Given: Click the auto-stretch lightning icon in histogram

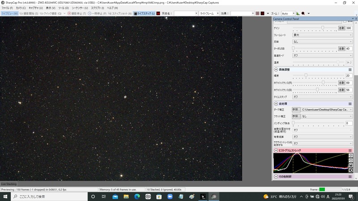Looking at the screenshot, I should (351, 155).
